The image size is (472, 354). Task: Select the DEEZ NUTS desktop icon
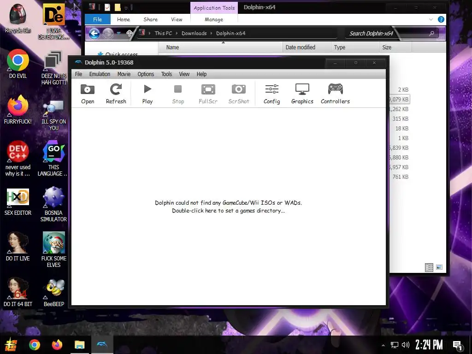click(53, 68)
